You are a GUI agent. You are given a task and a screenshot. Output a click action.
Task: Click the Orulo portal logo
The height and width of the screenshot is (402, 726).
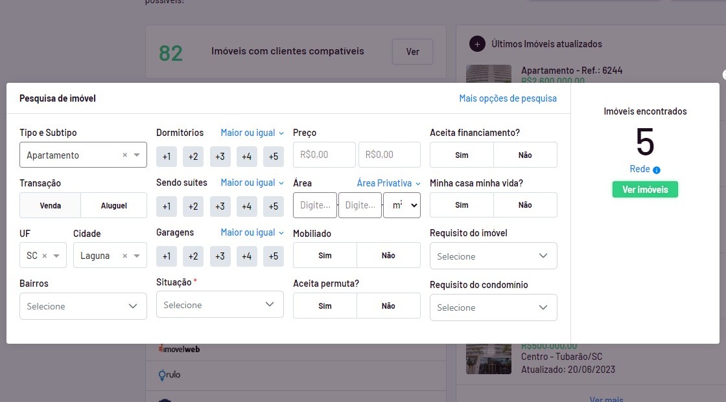(x=169, y=375)
